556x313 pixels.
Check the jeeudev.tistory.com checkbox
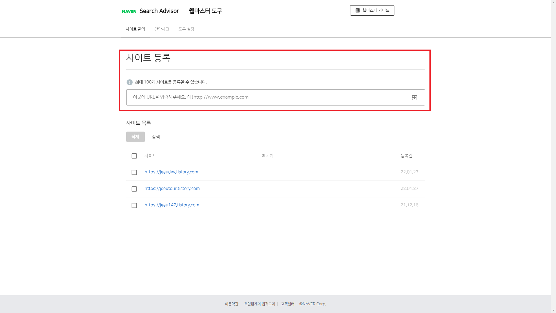(134, 172)
